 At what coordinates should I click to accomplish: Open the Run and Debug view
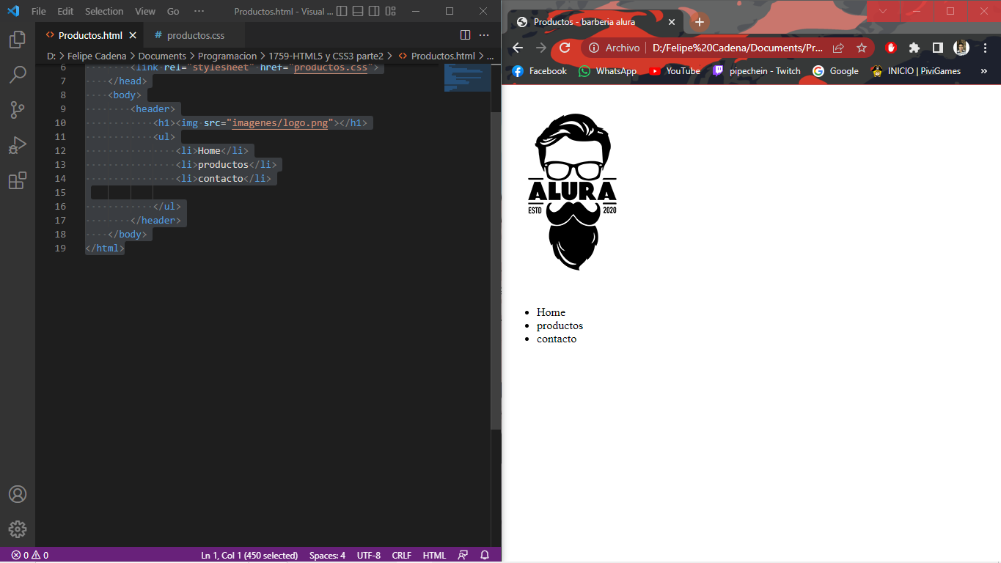(x=18, y=144)
